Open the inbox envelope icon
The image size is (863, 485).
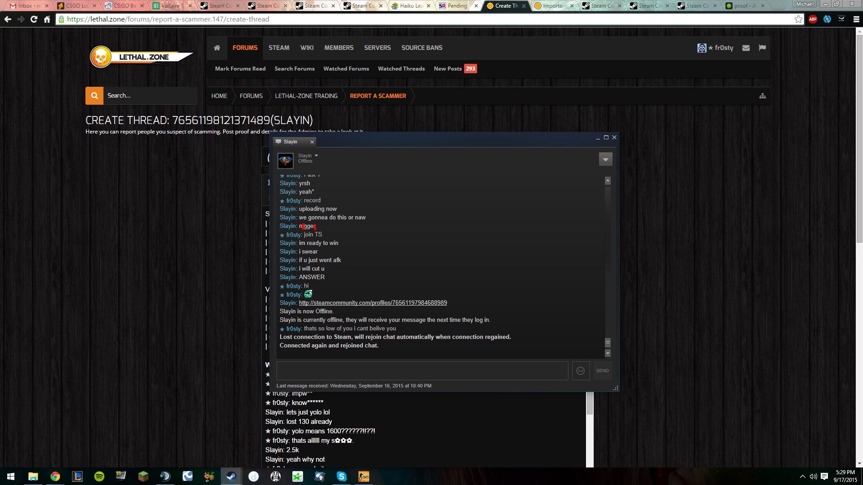746,48
